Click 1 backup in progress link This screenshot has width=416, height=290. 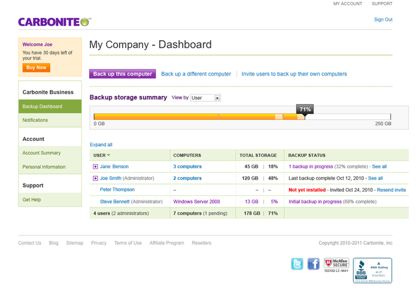click(x=311, y=167)
